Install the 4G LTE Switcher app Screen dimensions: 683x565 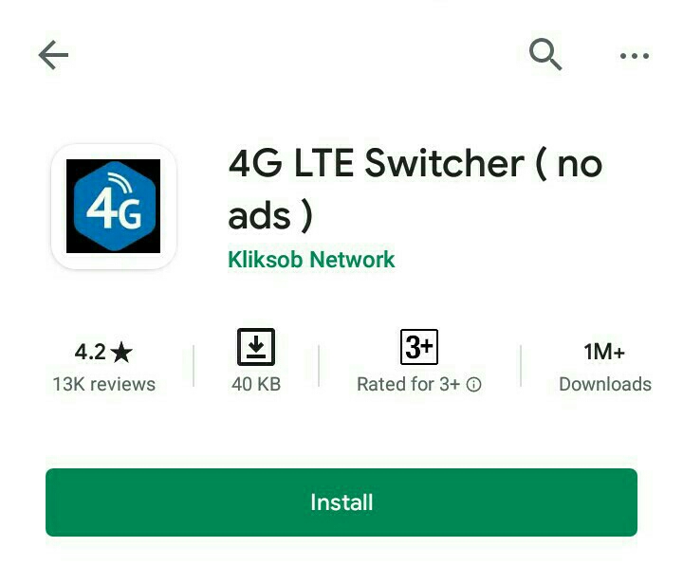click(341, 502)
